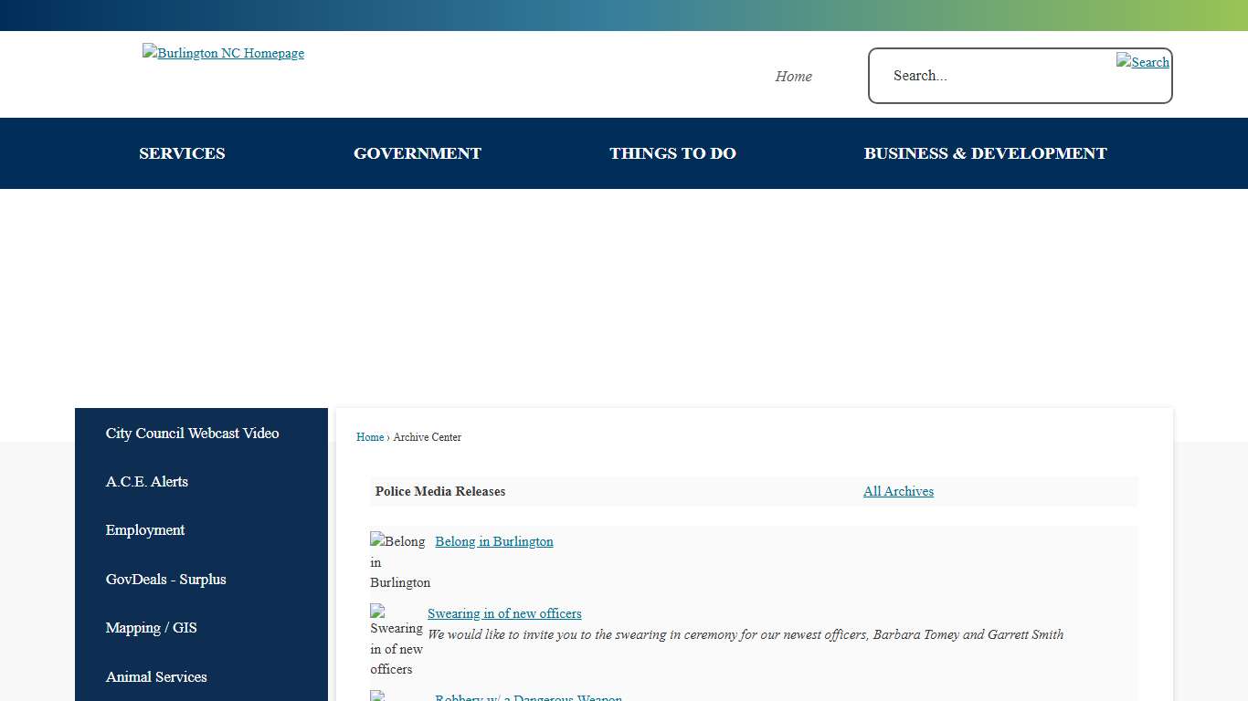
Task: Expand the BUSINESS & DEVELOPMENT menu
Action: [x=985, y=153]
